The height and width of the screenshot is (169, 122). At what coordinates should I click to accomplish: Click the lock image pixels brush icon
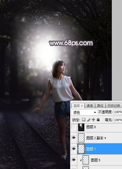(x=89, y=120)
